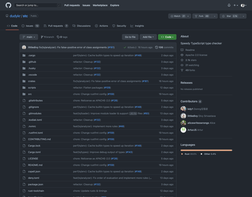This screenshot has height=197, width=252.
Task: Click the star icon beside 2.1k stars
Action: tap(182, 60)
